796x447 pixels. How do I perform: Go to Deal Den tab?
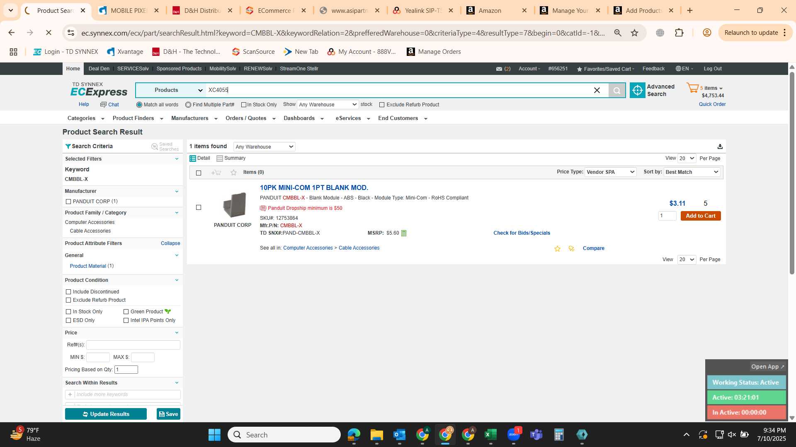coord(99,69)
